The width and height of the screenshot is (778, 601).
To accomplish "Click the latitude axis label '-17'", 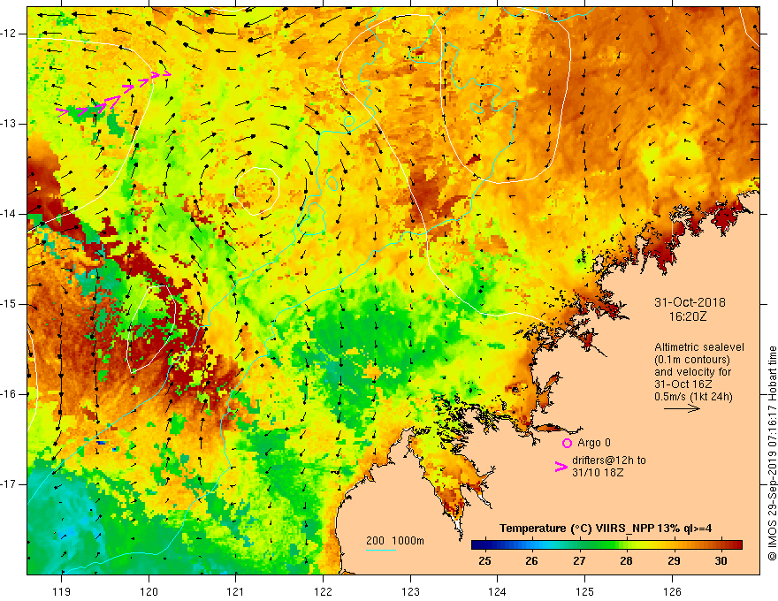I will click(10, 484).
